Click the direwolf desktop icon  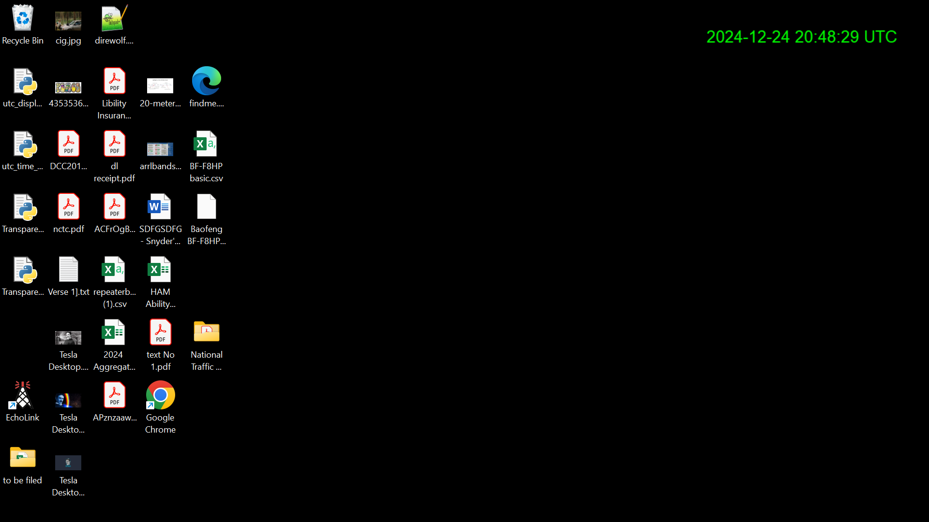[114, 25]
